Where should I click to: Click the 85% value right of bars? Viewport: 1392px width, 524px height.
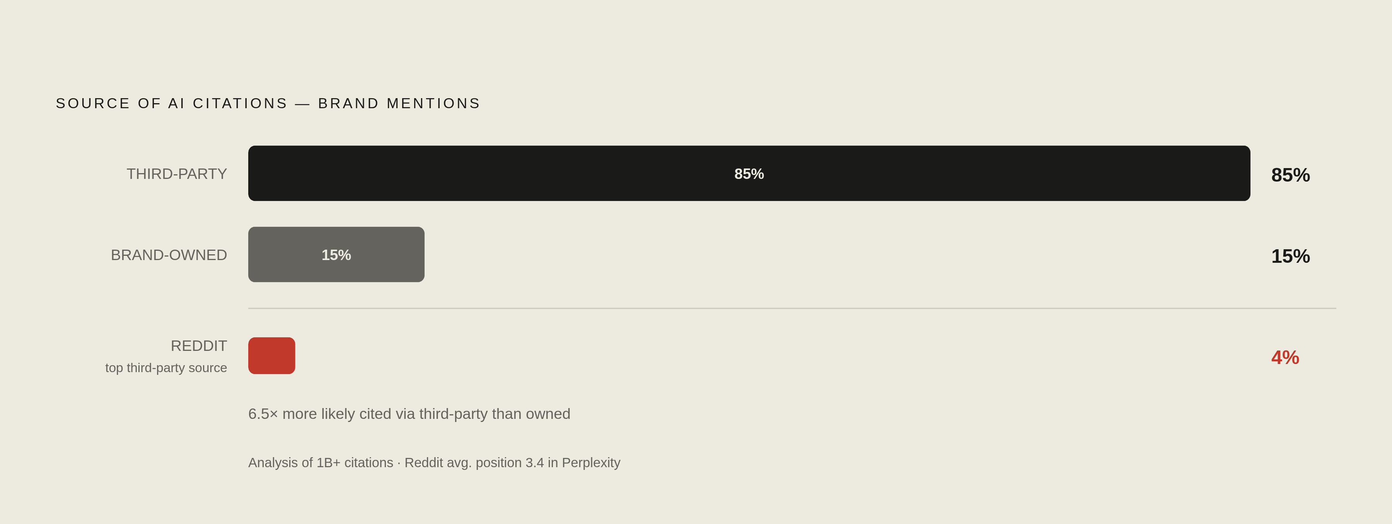(1290, 175)
